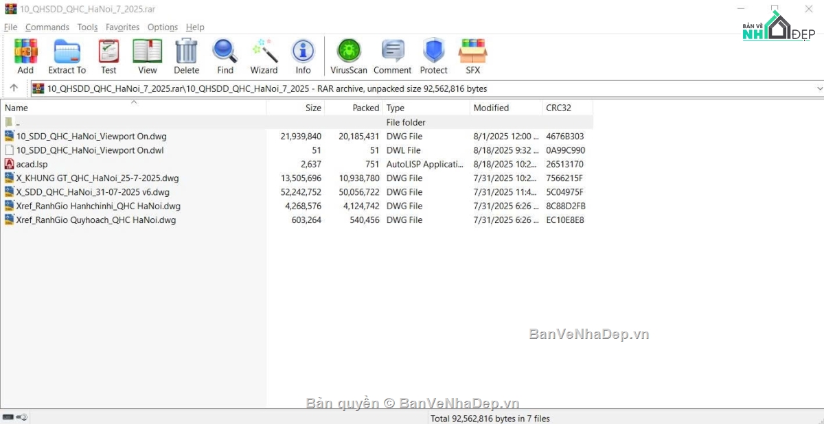
Task: Select X_SDD_QHC_HaNoi_31-07-2025 v6.dwg file
Action: point(92,192)
